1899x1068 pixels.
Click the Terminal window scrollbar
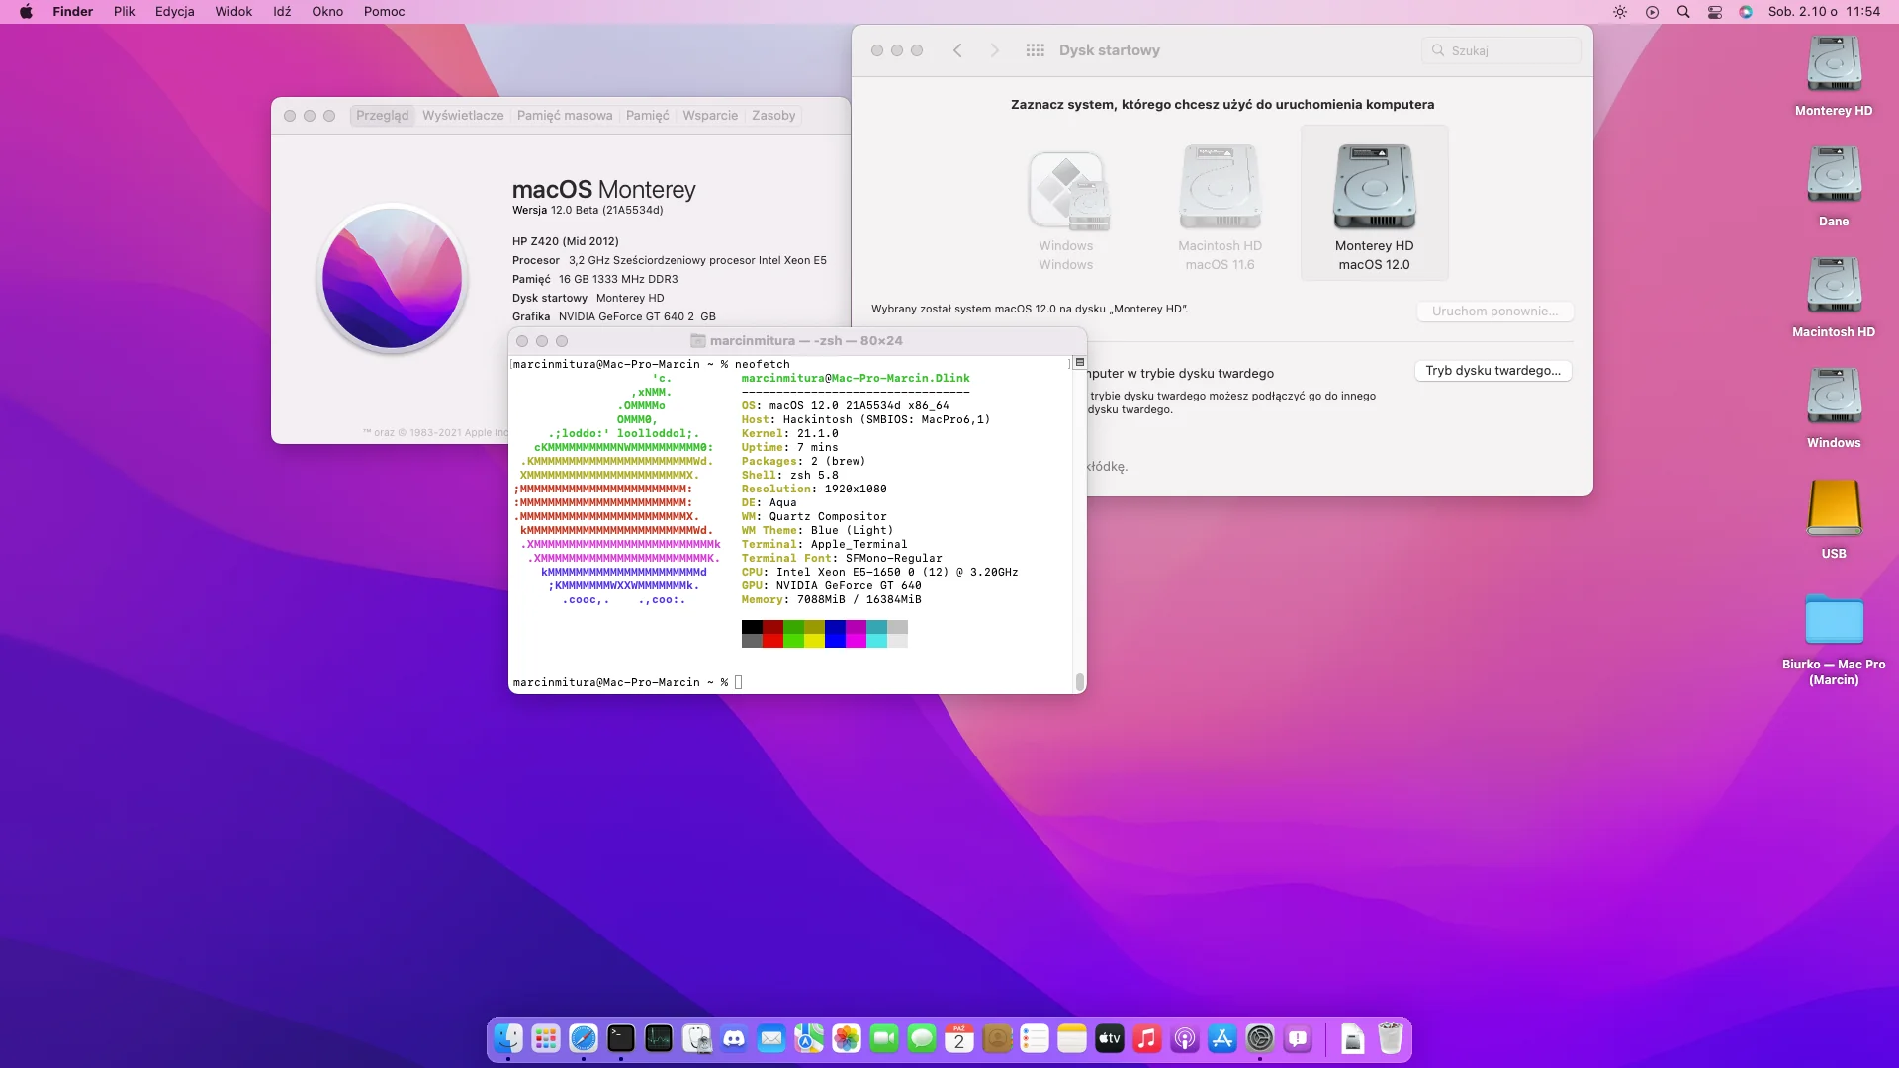[1079, 681]
